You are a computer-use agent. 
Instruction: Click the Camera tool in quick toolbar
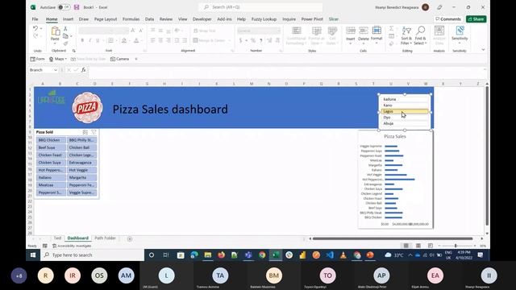(120, 59)
